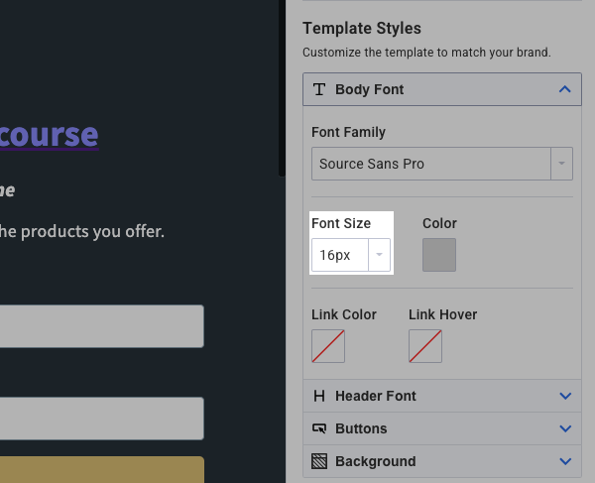
Task: Expand the Background section chevron
Action: point(565,461)
